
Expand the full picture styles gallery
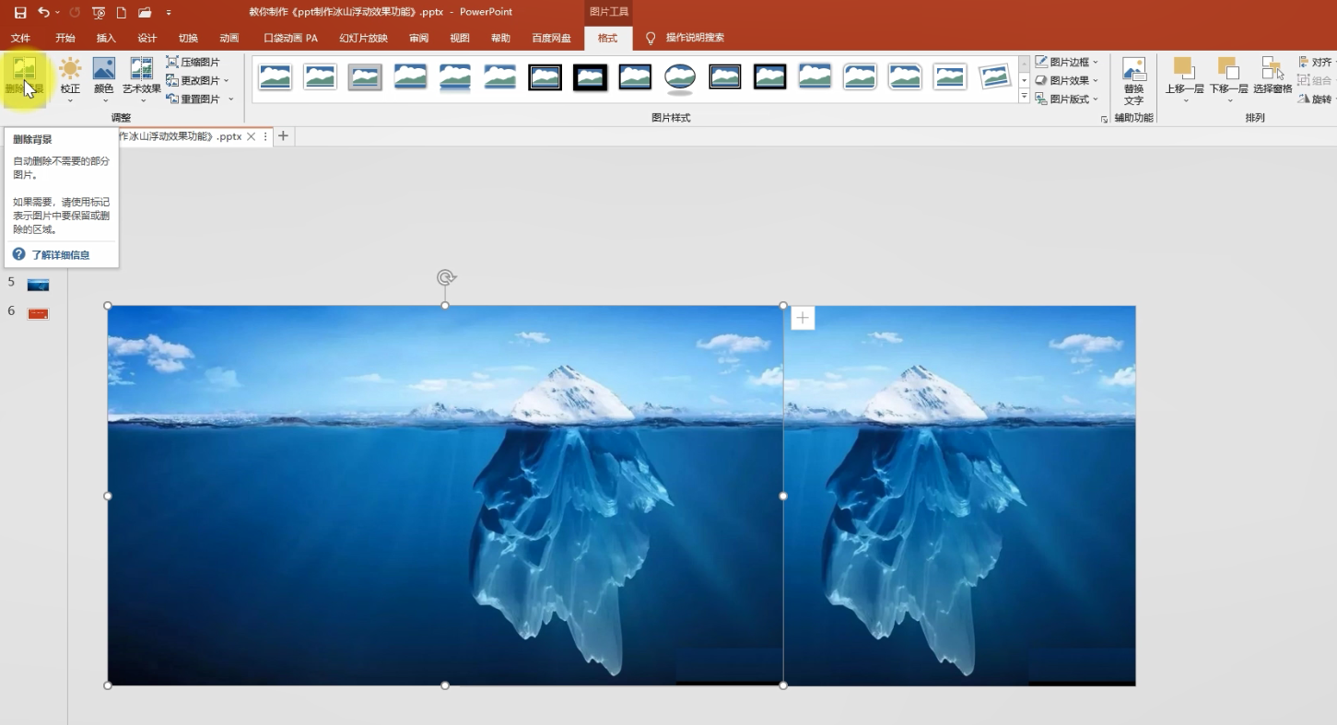[x=1024, y=97]
